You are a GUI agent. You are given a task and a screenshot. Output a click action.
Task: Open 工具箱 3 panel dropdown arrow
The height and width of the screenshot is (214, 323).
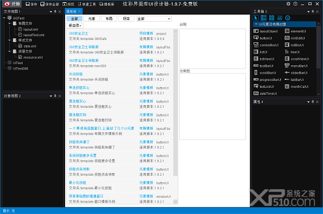(308, 12)
